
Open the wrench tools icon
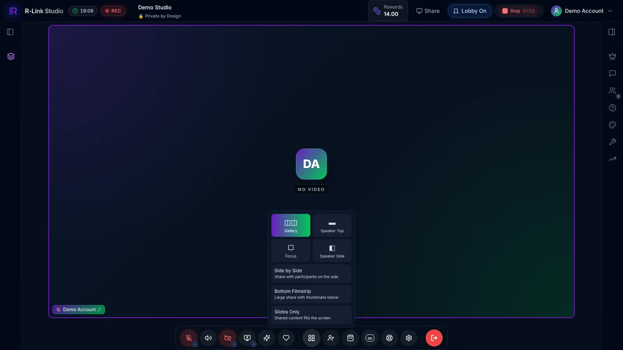(x=612, y=142)
